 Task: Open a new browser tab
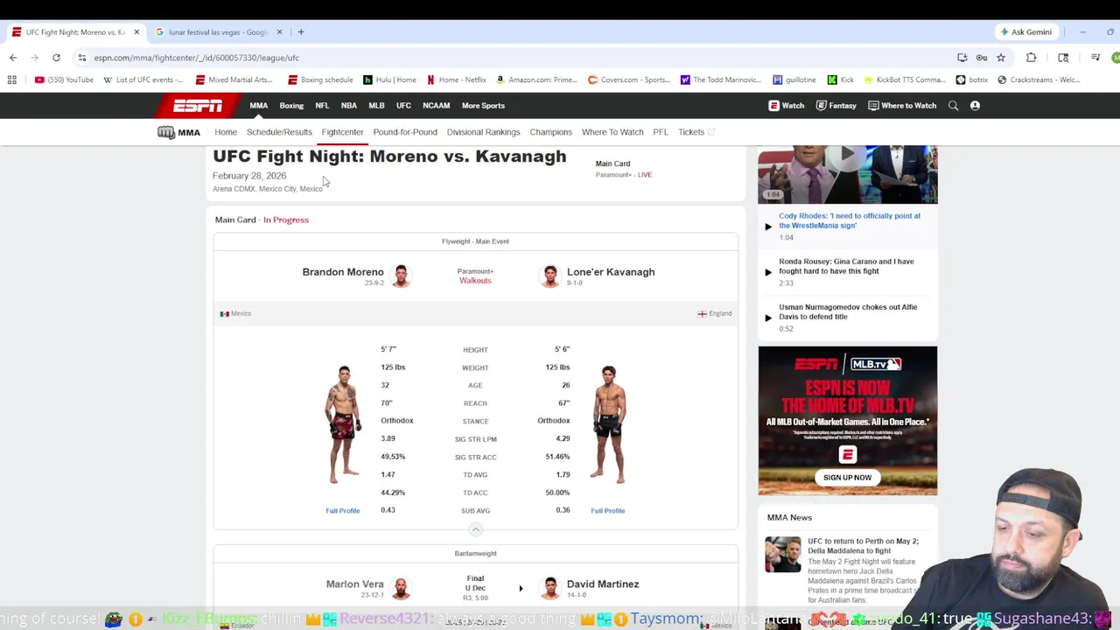tap(300, 32)
